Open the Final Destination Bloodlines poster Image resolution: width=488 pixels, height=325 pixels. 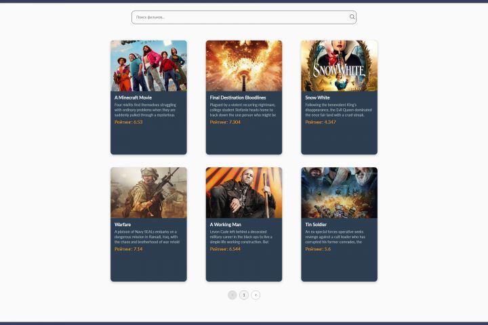(244, 66)
